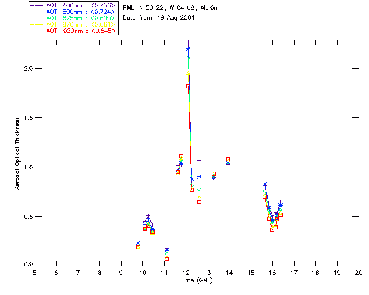Click the x-axis tick label "16"
Viewport: 369px width, 295px height.
273,273
